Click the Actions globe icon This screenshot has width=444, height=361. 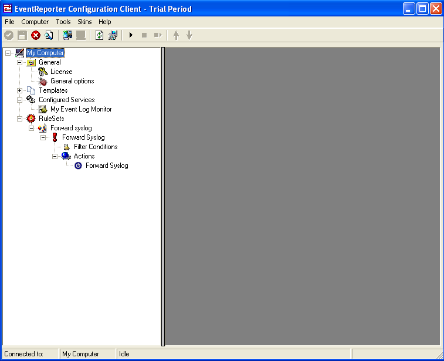(66, 156)
